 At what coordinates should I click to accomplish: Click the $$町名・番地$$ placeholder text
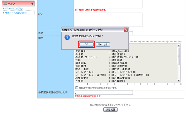[121, 69]
